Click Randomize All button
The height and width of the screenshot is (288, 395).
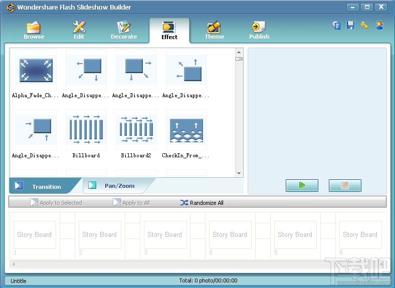(202, 203)
